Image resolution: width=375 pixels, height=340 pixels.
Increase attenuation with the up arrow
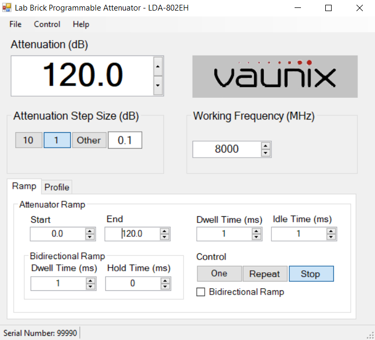[x=157, y=67]
